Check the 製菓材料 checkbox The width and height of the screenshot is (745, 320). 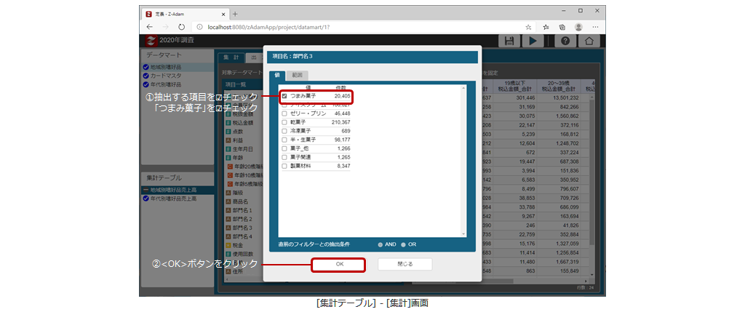click(x=284, y=166)
